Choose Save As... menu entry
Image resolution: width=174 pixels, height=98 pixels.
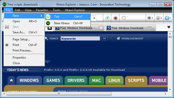(x=24, y=32)
